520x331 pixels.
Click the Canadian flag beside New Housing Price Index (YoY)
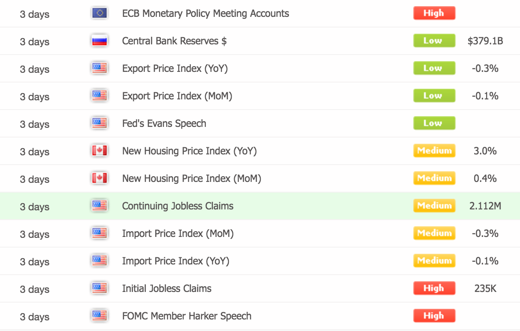pyautogui.click(x=100, y=151)
